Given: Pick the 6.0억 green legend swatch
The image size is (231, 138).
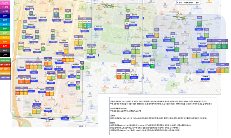Looking at the screenshot, I should (x=5, y=29).
